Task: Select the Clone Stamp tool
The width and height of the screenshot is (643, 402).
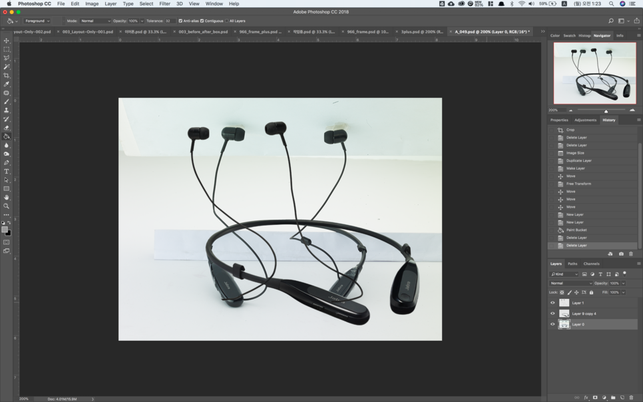Action: coord(6,110)
